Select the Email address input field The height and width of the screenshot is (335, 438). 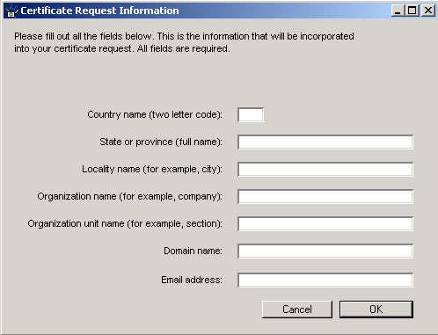325,280
